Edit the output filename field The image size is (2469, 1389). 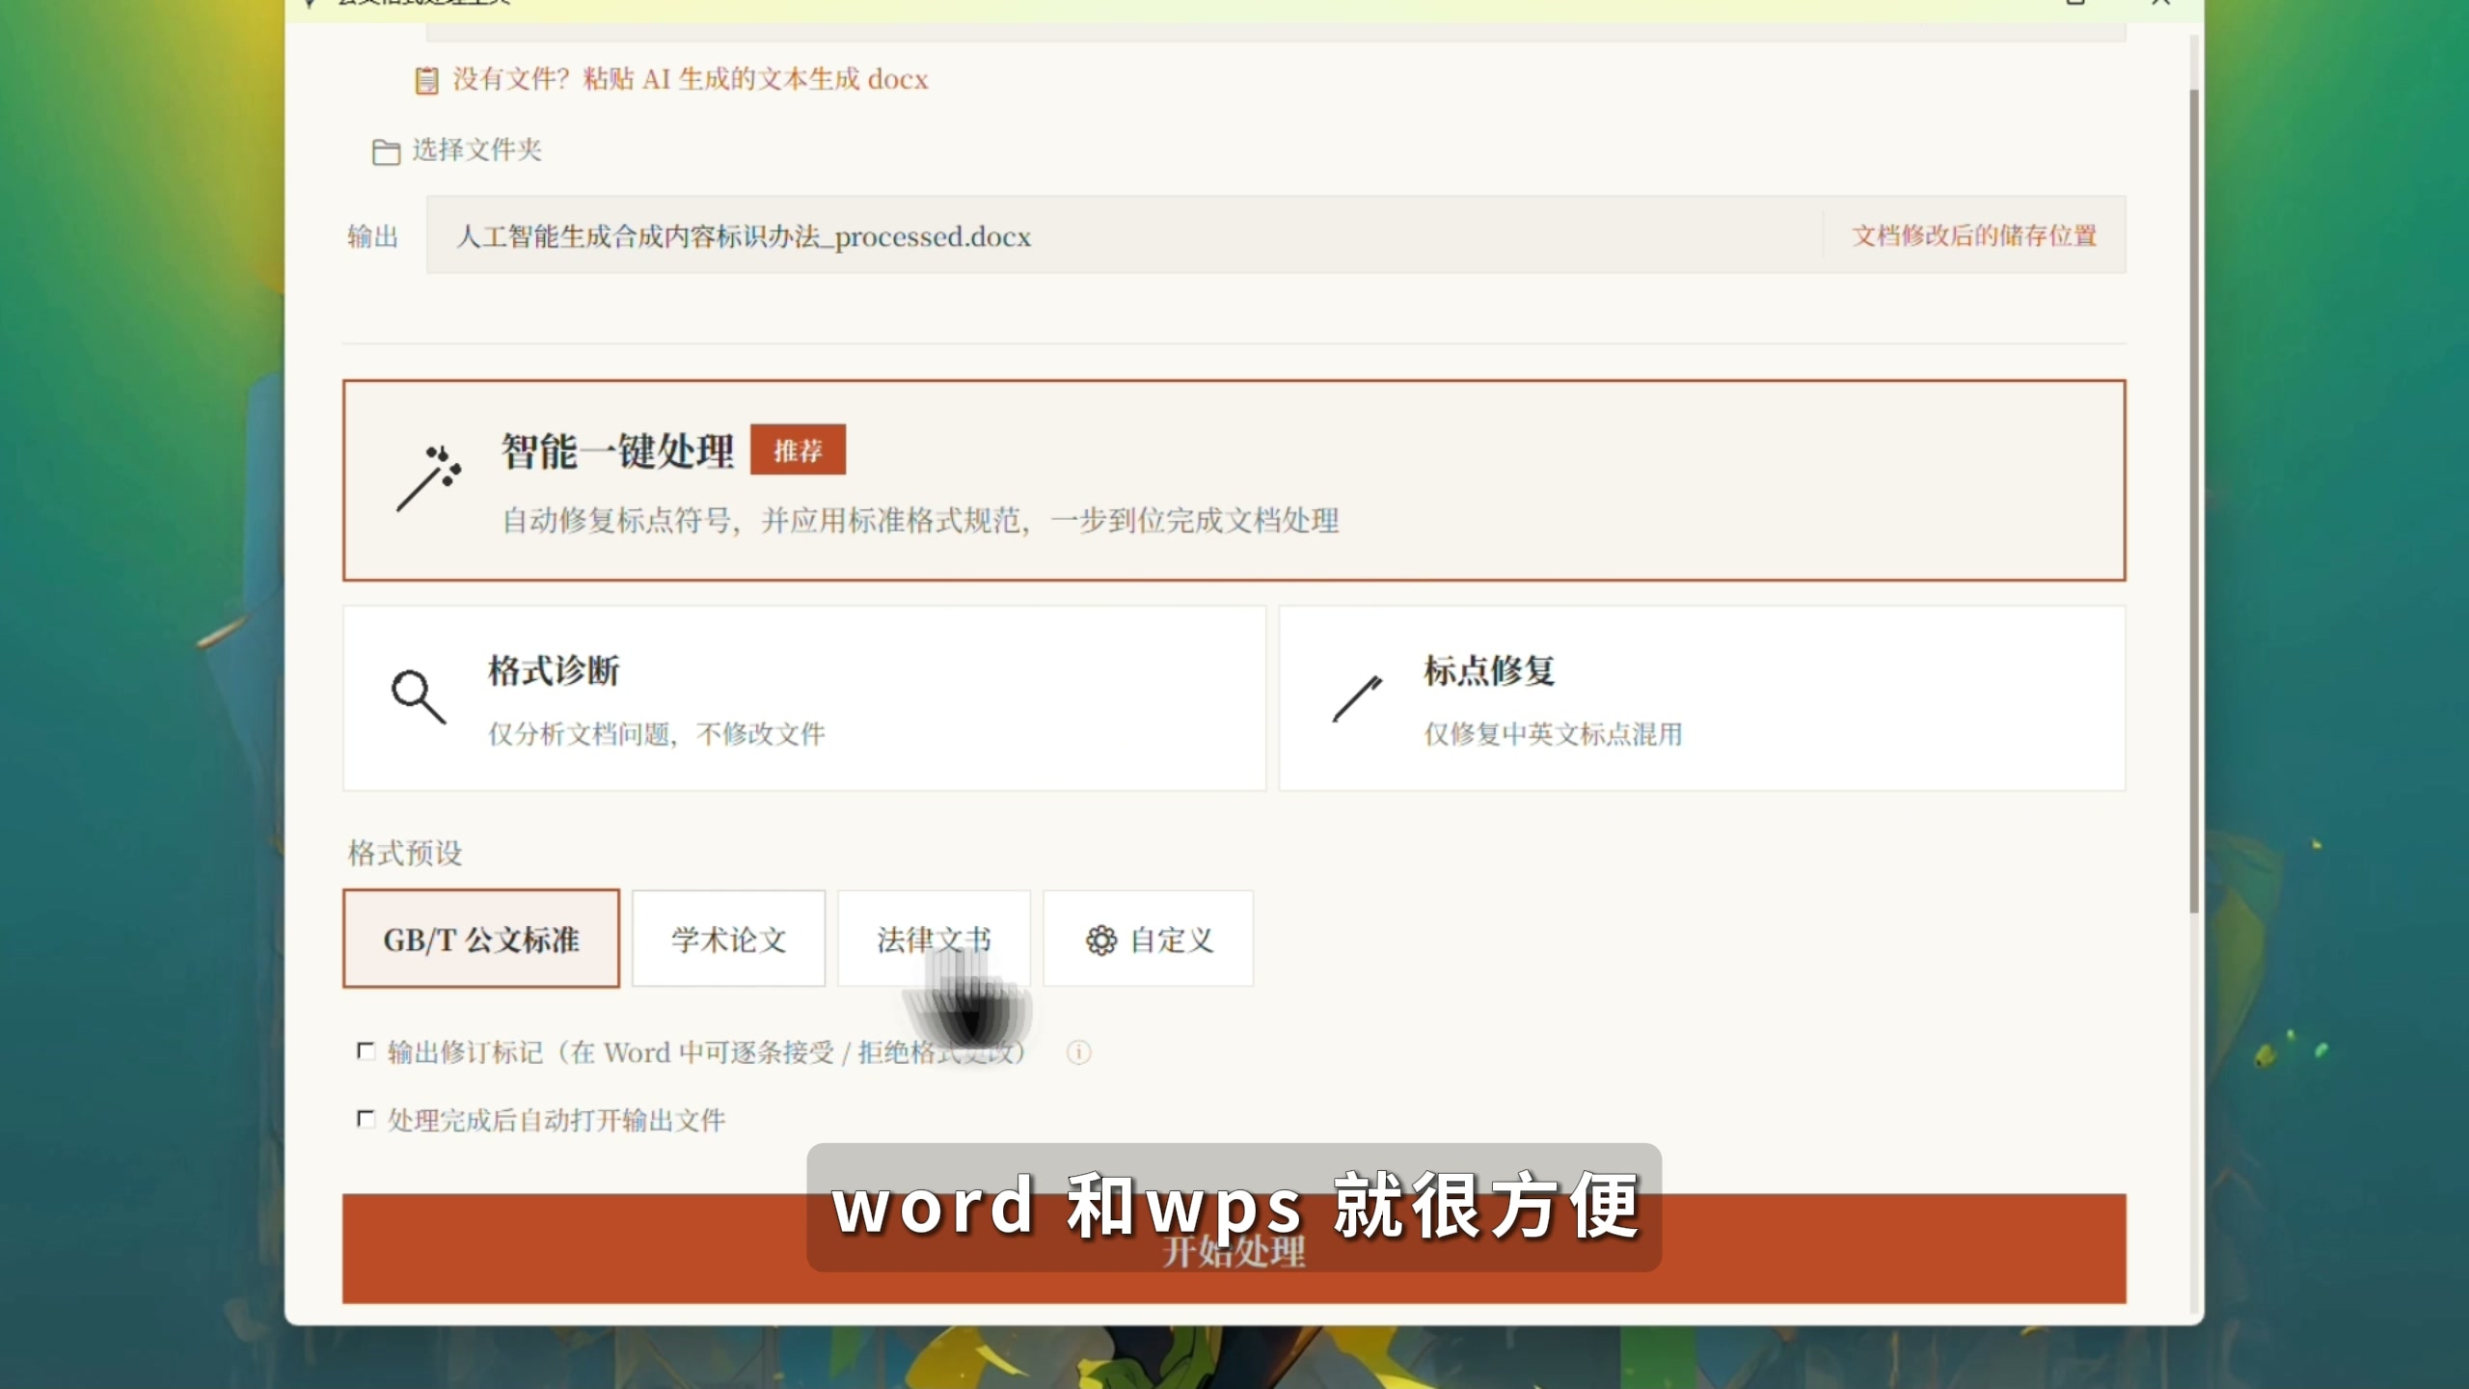[1125, 236]
